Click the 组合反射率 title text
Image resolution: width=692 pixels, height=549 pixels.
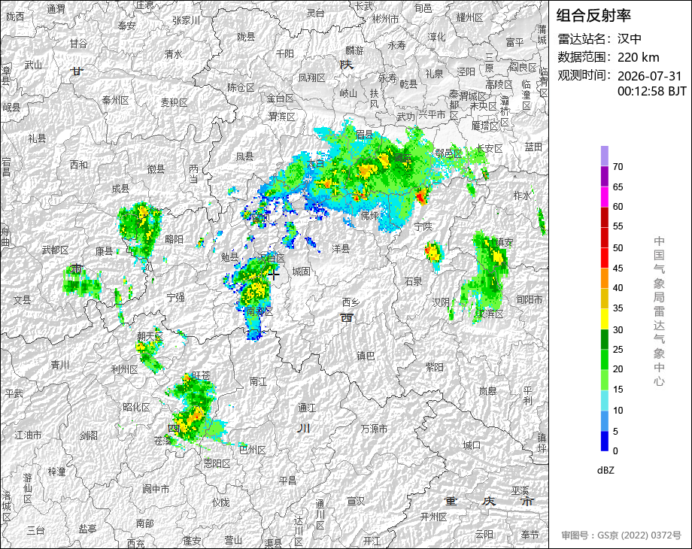pyautogui.click(x=593, y=16)
